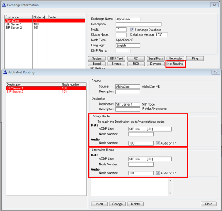Open Net Routing dialog
222x211 pixels.
click(x=175, y=64)
